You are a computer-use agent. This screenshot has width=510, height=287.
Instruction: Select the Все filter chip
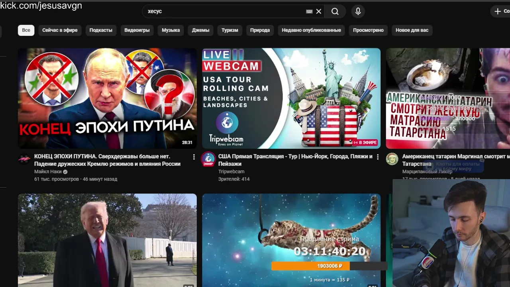pos(26,30)
